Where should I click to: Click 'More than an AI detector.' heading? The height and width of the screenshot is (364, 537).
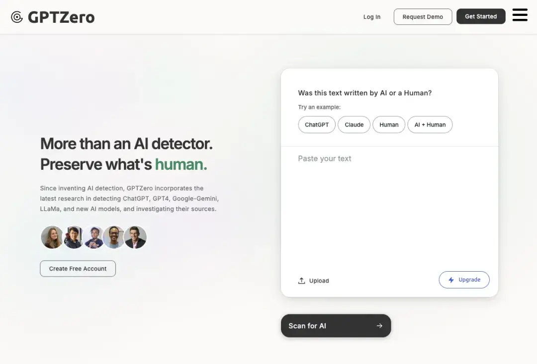pyautogui.click(x=126, y=144)
